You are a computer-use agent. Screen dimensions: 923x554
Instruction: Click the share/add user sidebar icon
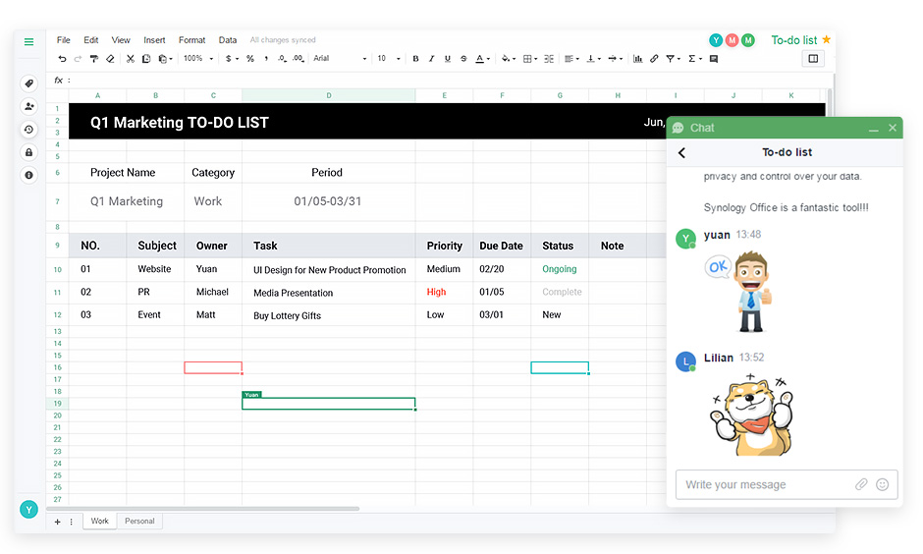28,106
